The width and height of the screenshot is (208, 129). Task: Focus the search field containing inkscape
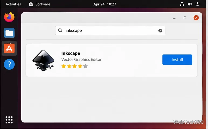(x=110, y=31)
